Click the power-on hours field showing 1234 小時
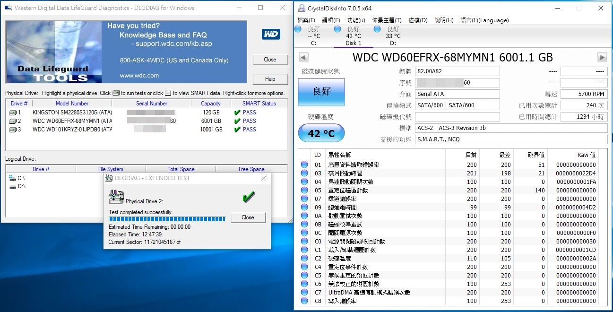Screen dimensions: 613x312 coord(584,117)
